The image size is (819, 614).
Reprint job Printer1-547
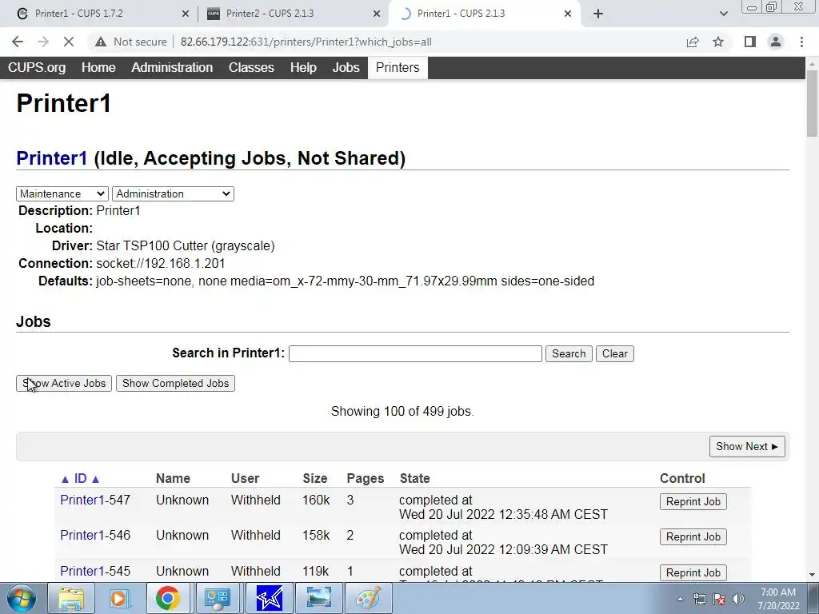[x=693, y=502]
